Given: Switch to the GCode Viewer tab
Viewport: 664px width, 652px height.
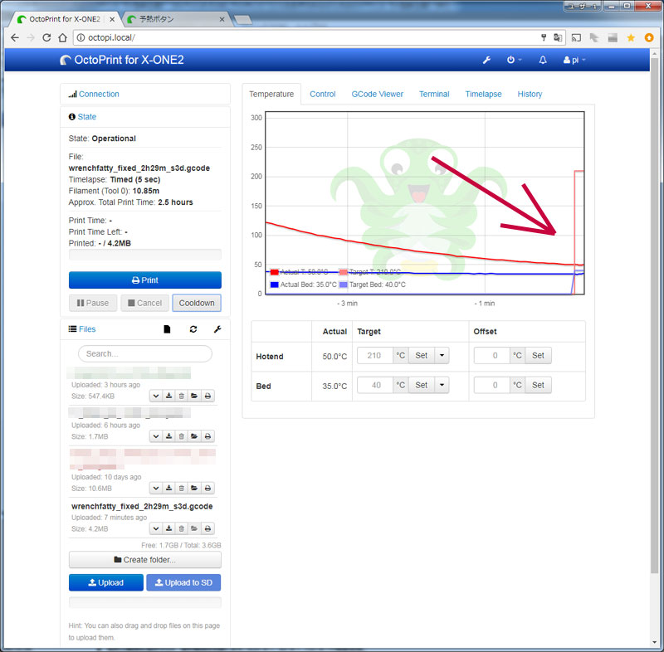Looking at the screenshot, I should [x=378, y=94].
